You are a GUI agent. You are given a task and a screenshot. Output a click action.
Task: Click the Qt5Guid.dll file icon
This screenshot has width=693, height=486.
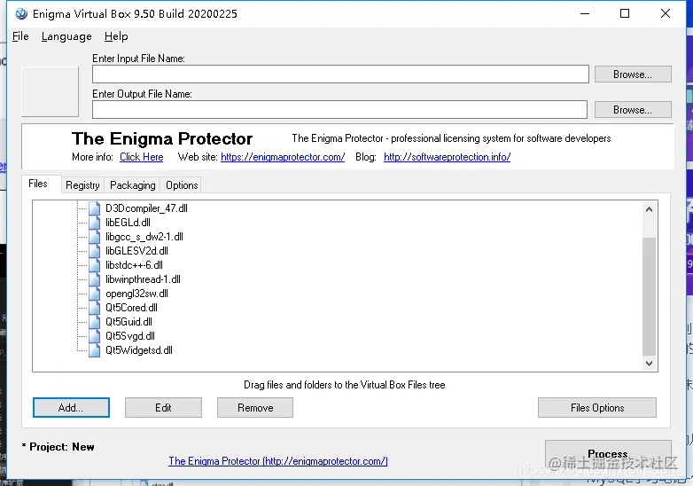pos(94,322)
